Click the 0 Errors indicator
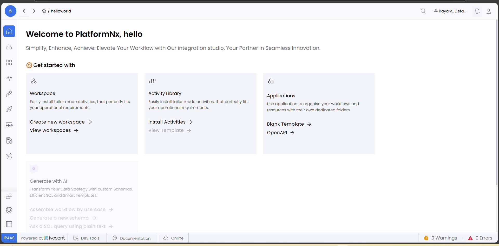The image size is (499, 246). tap(480, 238)
